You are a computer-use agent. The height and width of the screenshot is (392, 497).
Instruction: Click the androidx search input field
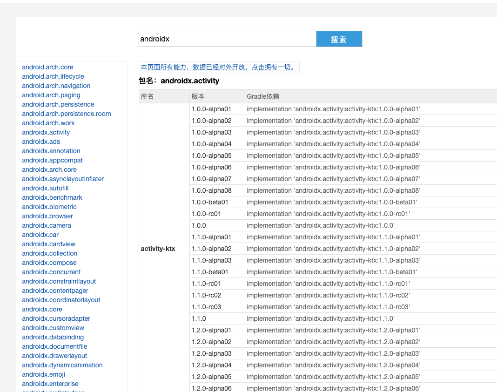[x=227, y=39]
